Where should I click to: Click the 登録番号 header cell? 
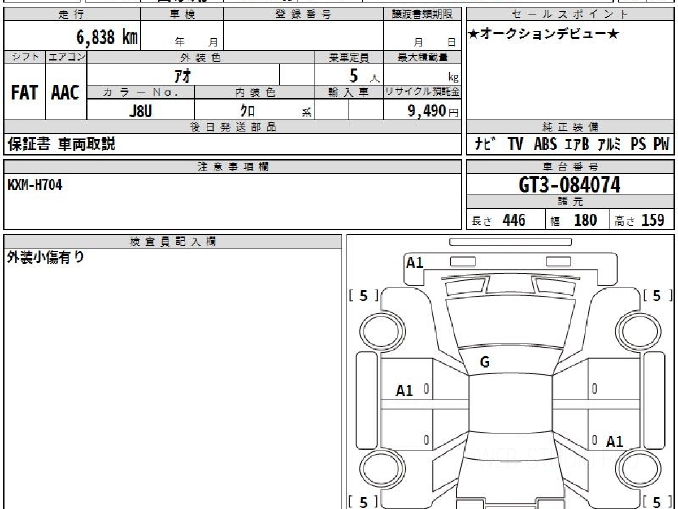pyautogui.click(x=303, y=15)
